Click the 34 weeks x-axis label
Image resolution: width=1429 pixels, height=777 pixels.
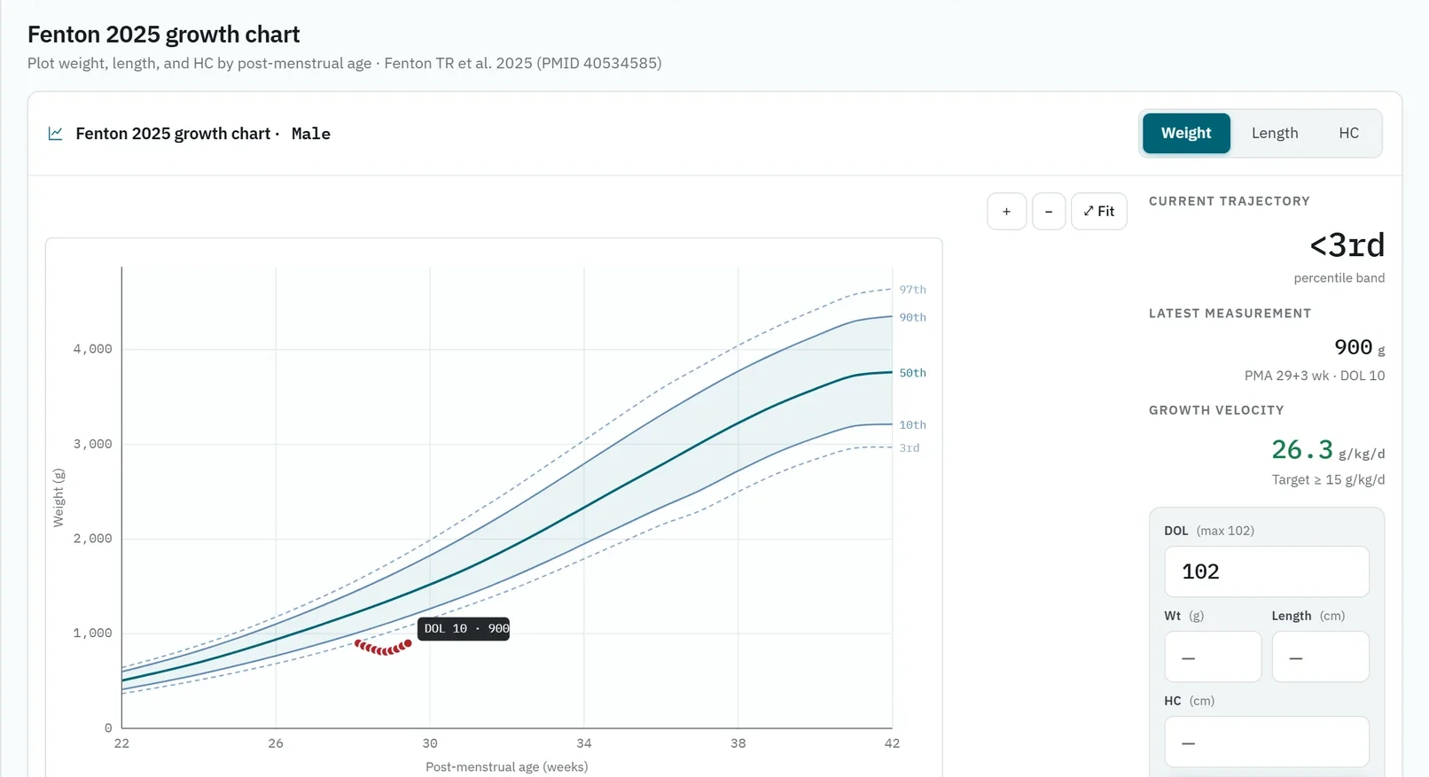[x=584, y=743]
